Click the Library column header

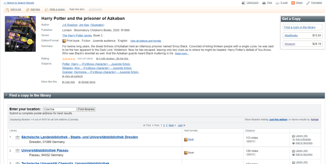coord(13,130)
